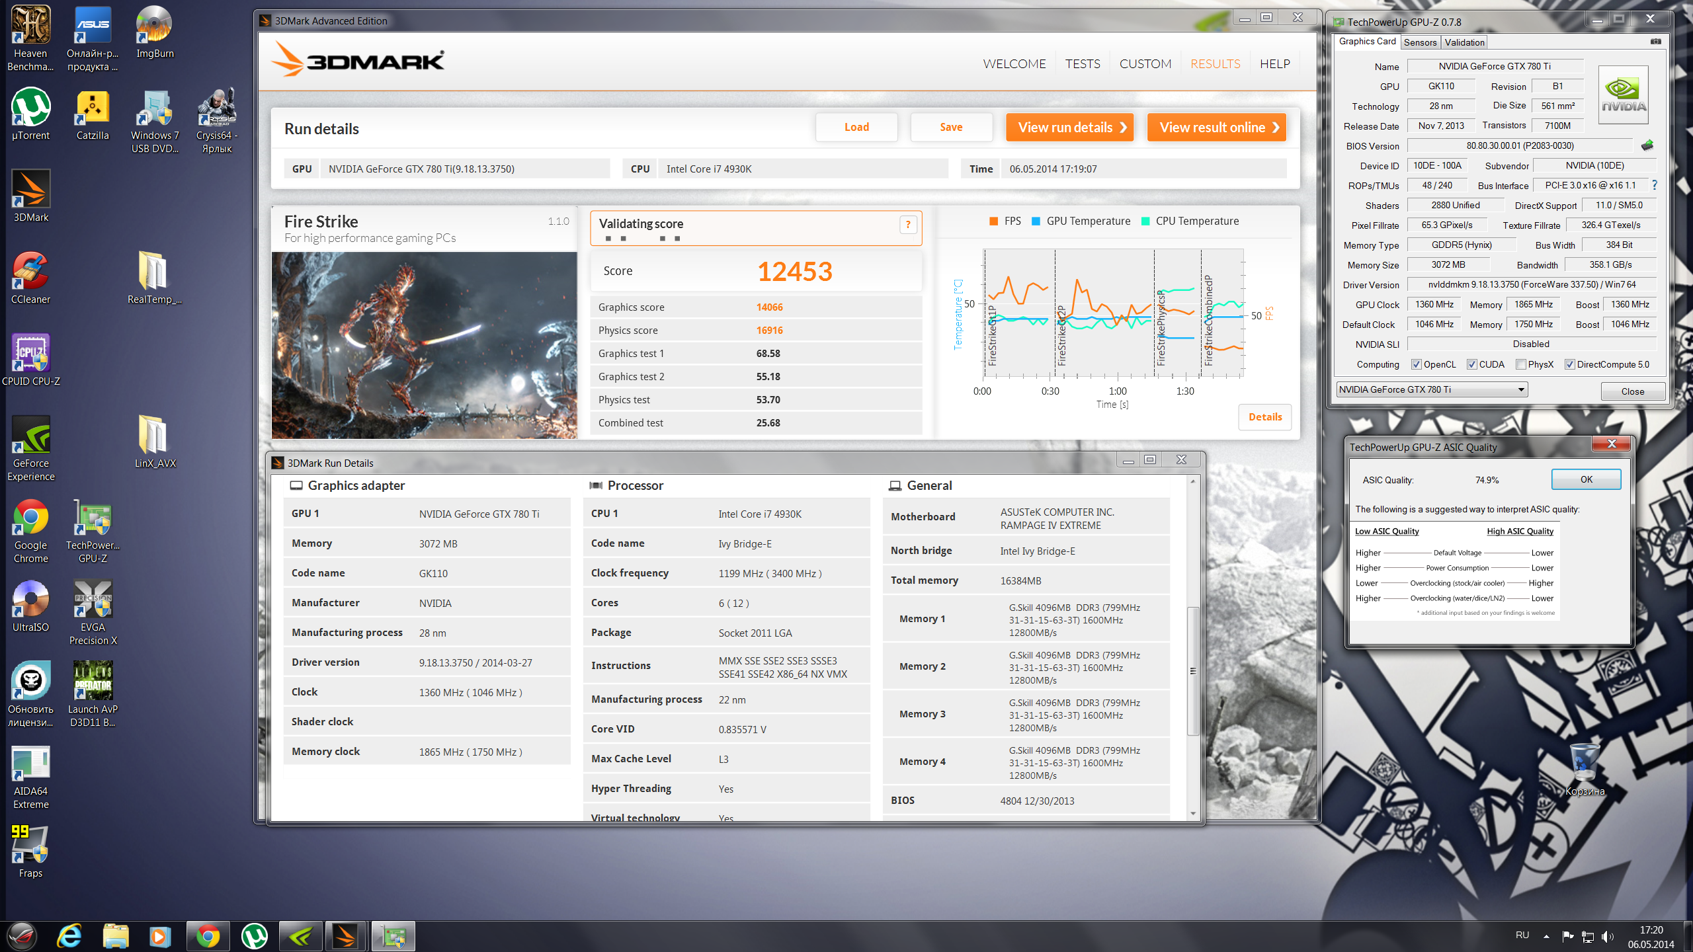Click the uTorrent icon in taskbar
1693x952 pixels.
255,936
